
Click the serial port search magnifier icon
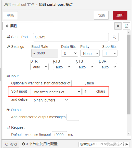pos(114,37)
